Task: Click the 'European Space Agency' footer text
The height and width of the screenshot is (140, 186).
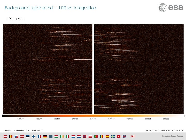Action: click(x=173, y=136)
